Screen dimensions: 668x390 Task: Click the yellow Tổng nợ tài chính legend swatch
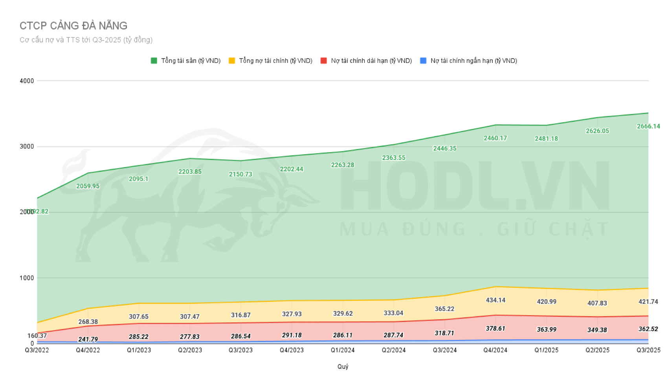click(232, 61)
